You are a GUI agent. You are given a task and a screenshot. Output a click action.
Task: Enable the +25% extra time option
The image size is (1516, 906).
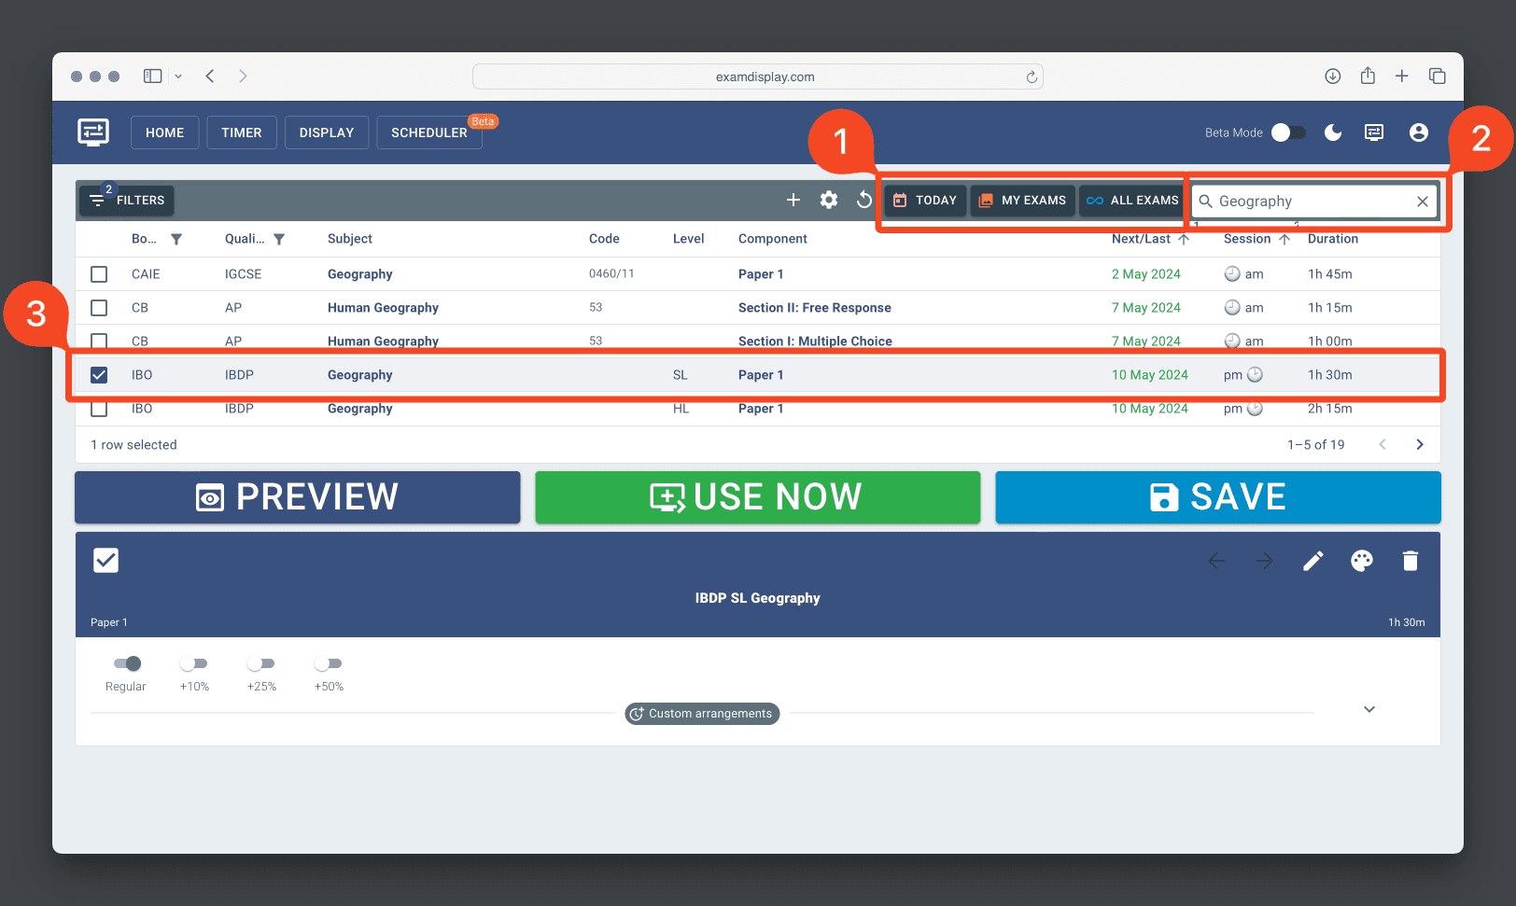pyautogui.click(x=260, y=663)
